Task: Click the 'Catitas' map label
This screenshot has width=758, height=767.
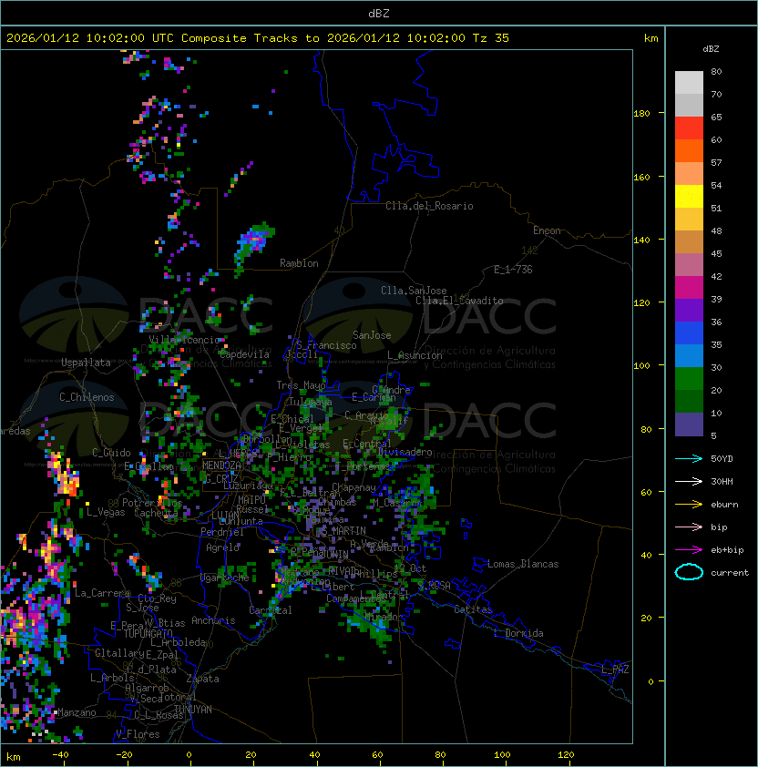Action: pos(473,609)
